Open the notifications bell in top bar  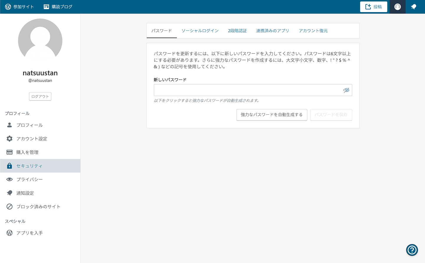point(413,7)
